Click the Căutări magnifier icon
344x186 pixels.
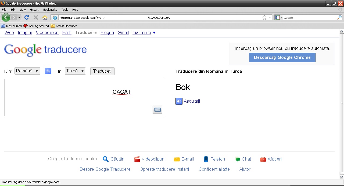pyautogui.click(x=106, y=159)
